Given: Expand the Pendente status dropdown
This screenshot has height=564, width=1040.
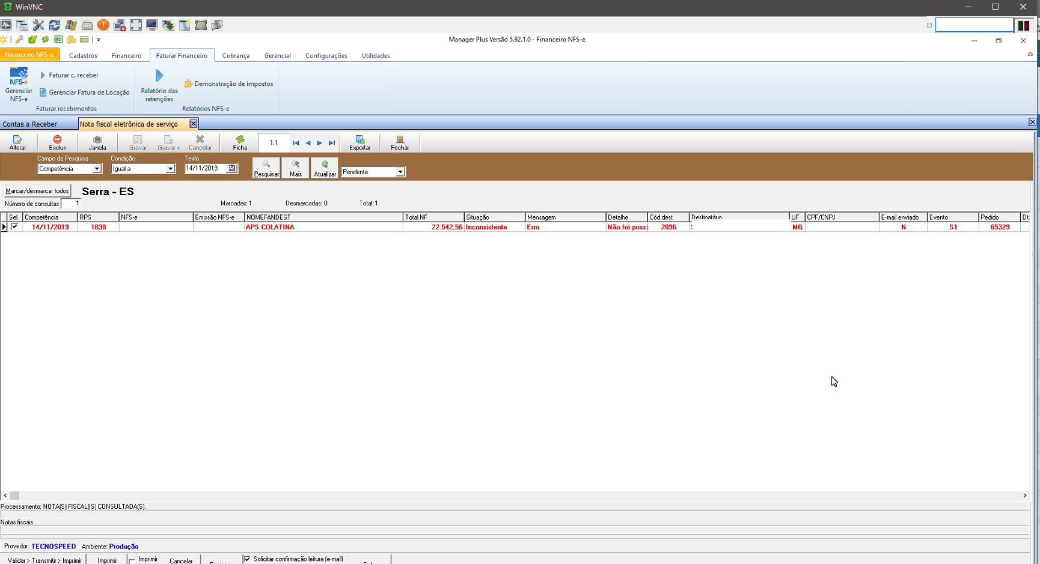Looking at the screenshot, I should click(400, 172).
